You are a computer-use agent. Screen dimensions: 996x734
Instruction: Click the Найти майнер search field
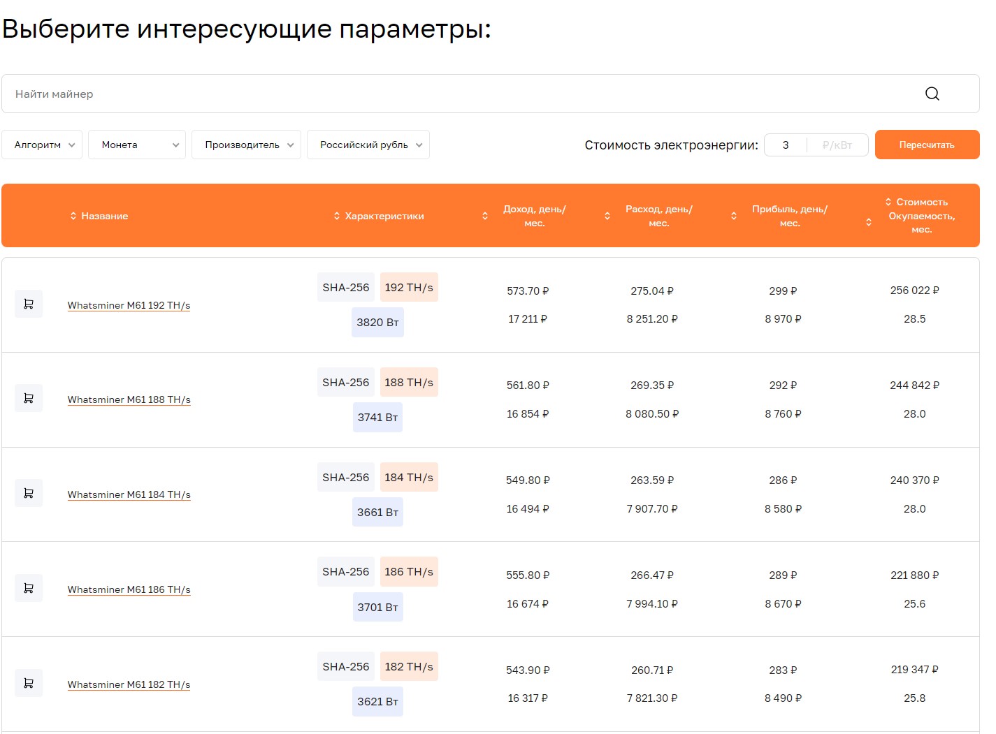[x=280, y=94]
